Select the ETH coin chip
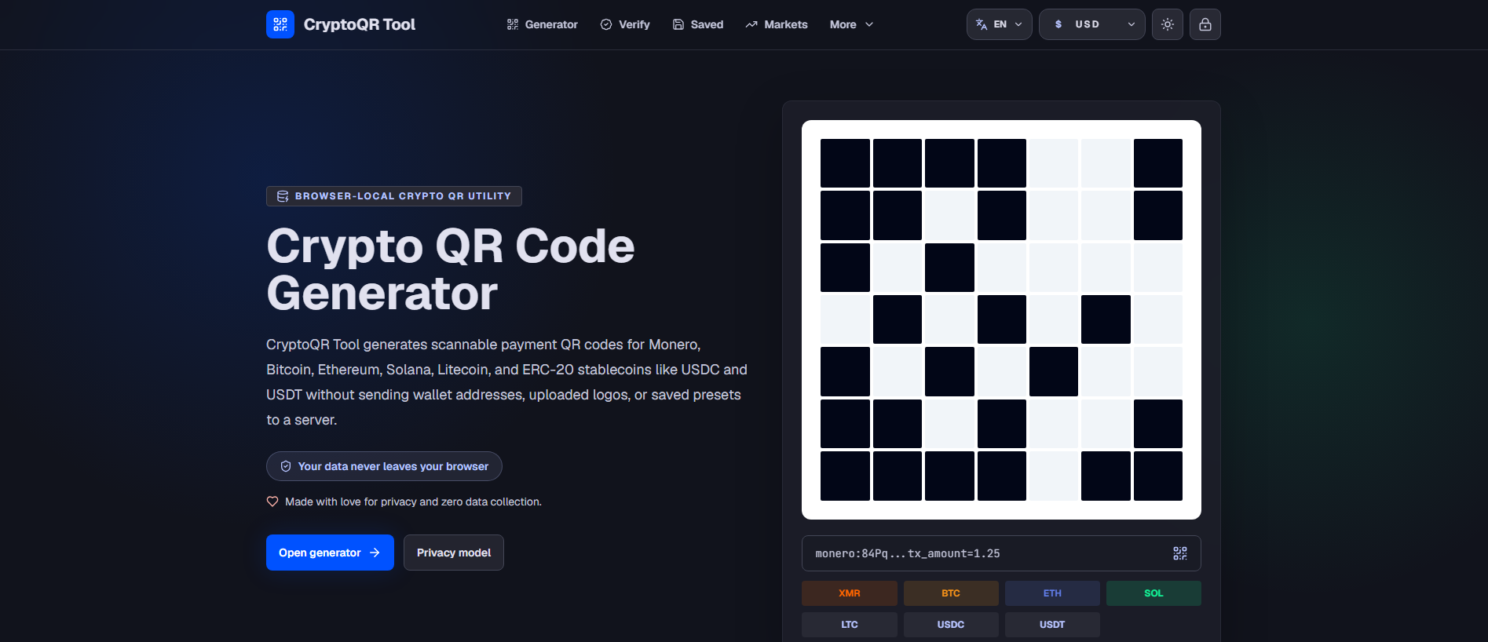 (x=1052, y=593)
